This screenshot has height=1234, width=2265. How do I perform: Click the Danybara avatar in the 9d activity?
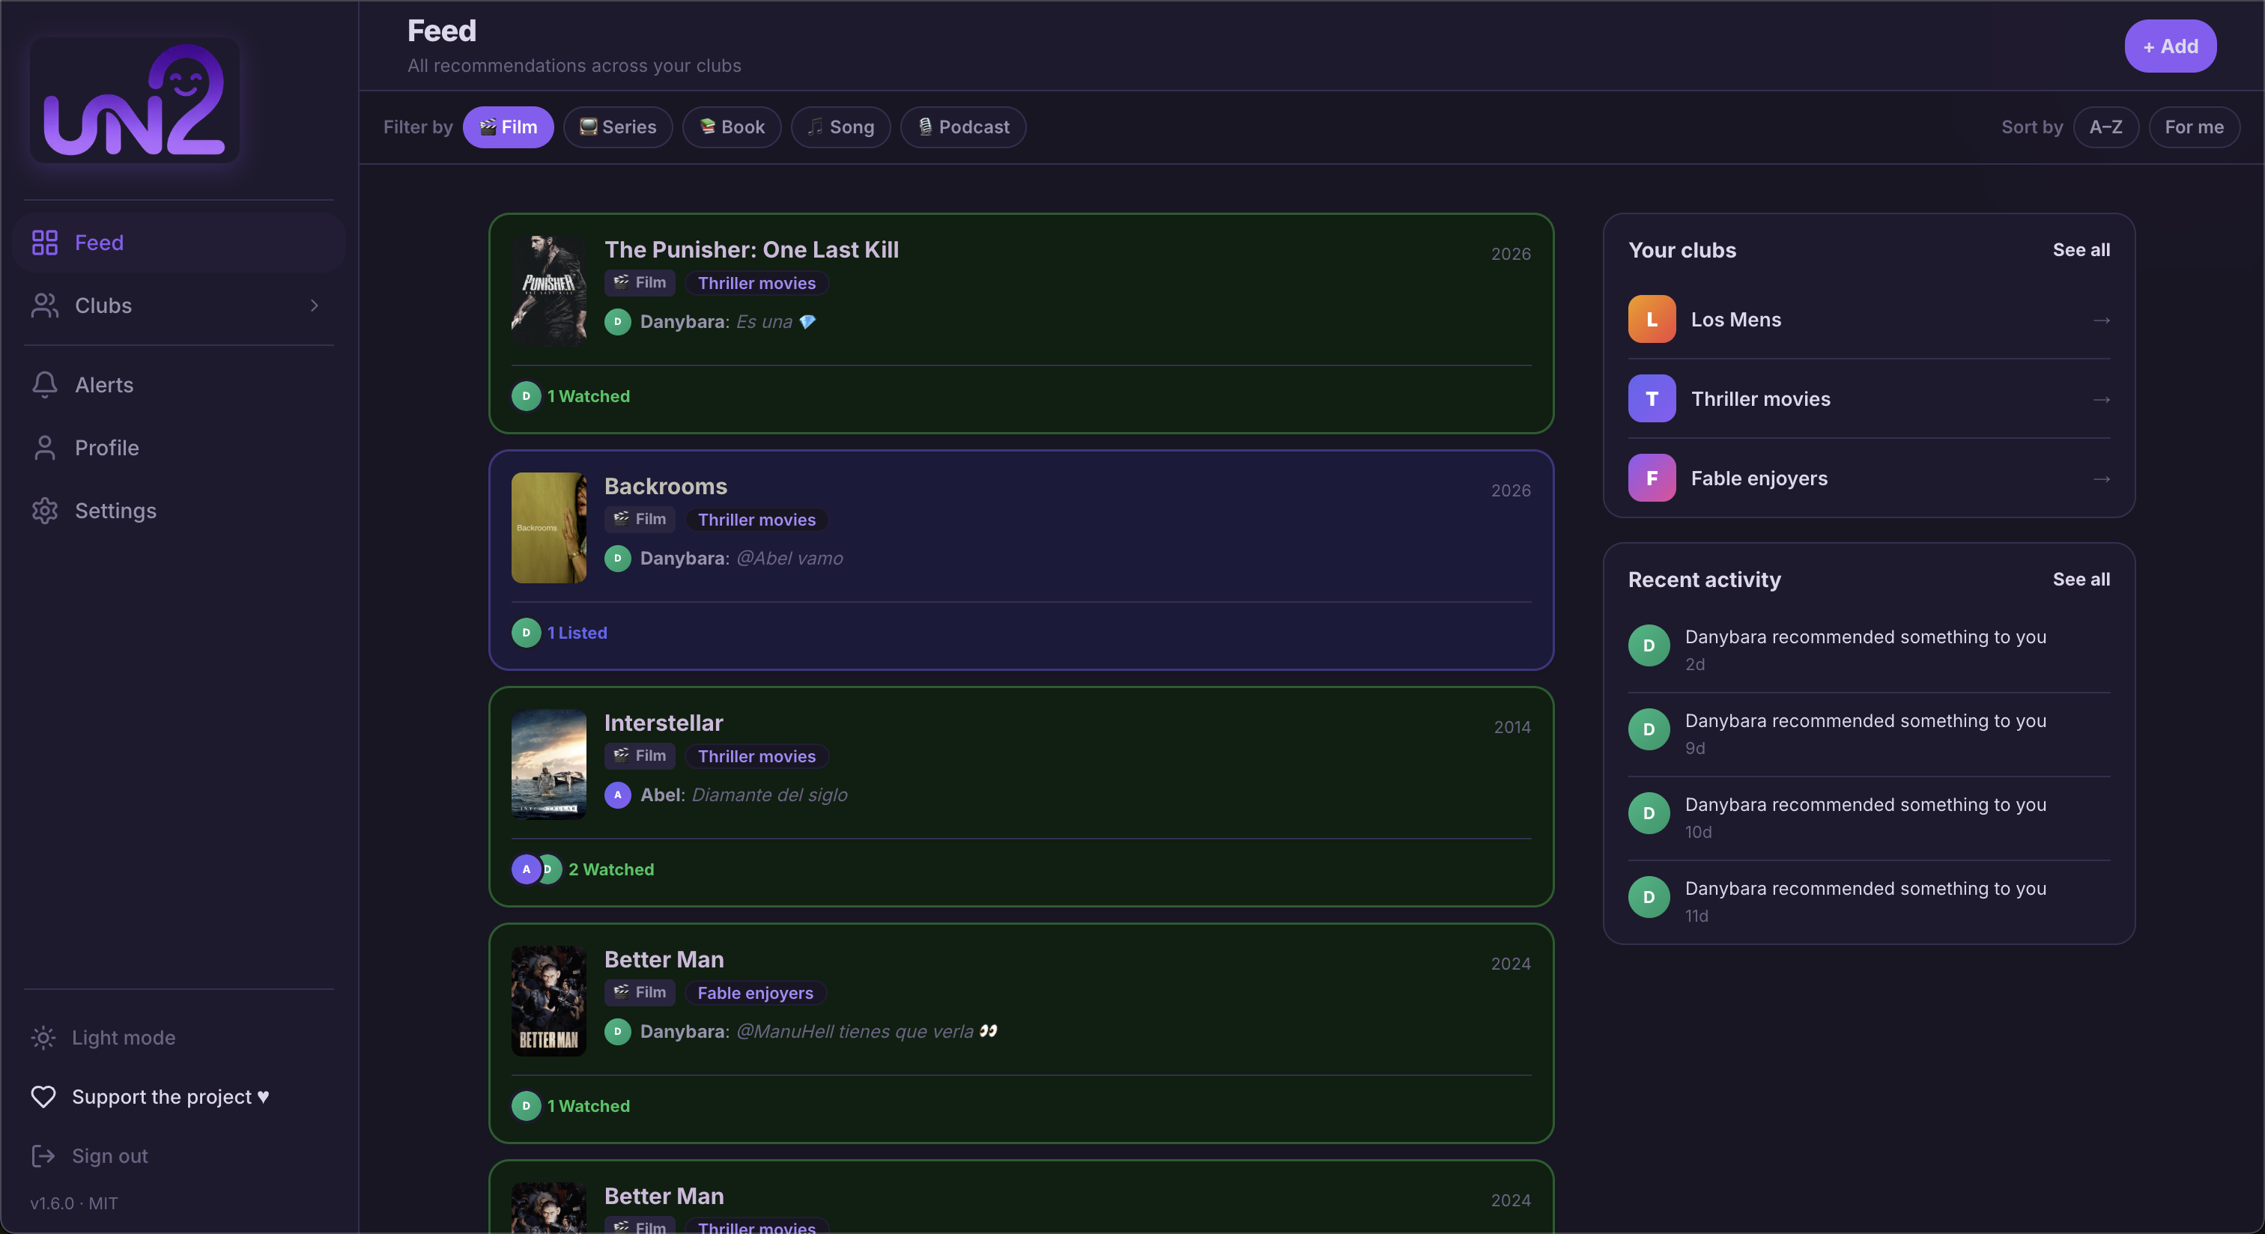tap(1649, 729)
